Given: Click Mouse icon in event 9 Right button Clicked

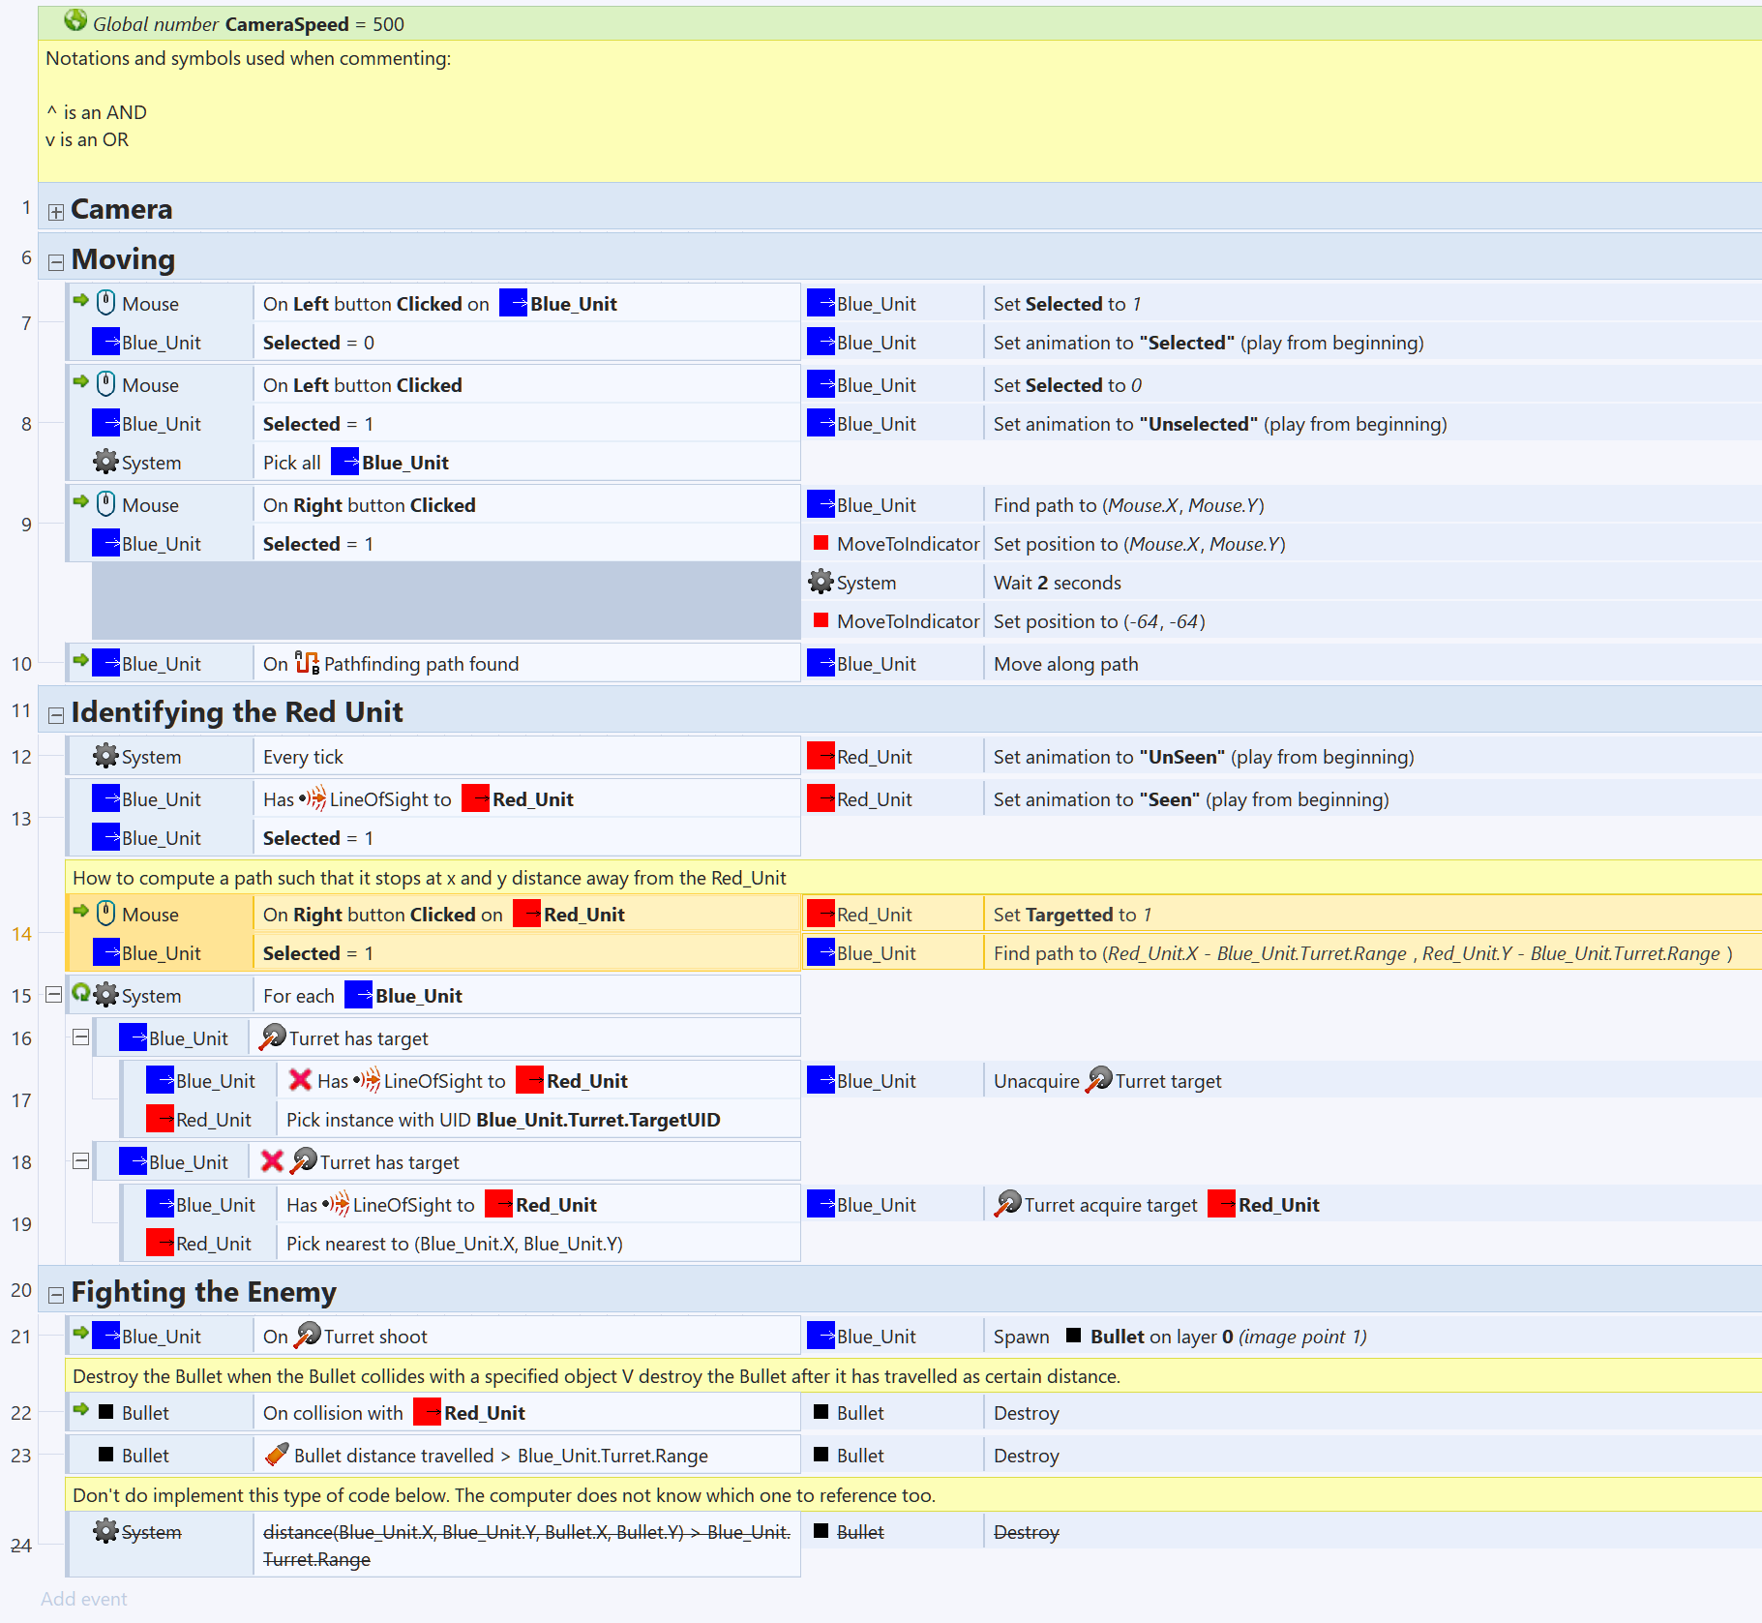Looking at the screenshot, I should coord(106,504).
